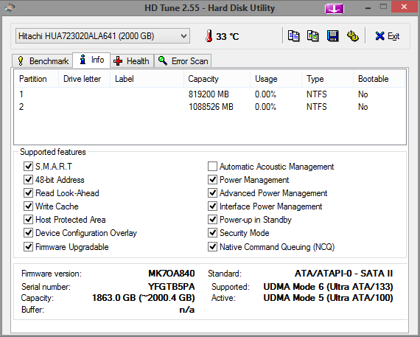
Task: Select the Info tab
Action: tap(91, 60)
